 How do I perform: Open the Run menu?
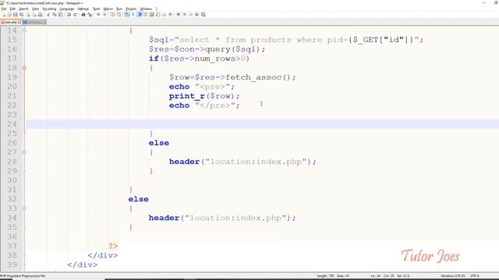(119, 9)
